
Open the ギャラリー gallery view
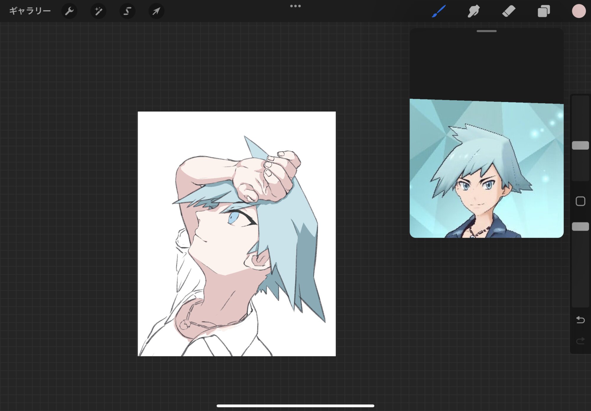(30, 11)
